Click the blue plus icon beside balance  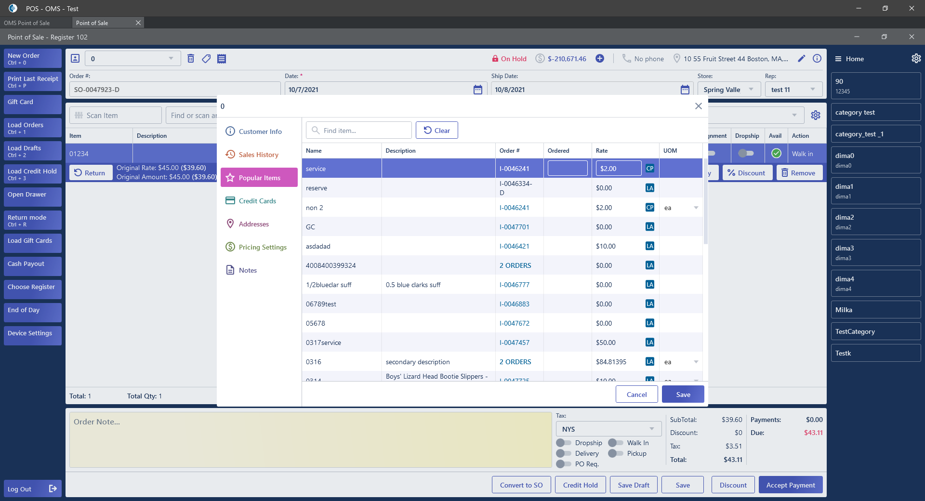click(x=600, y=59)
